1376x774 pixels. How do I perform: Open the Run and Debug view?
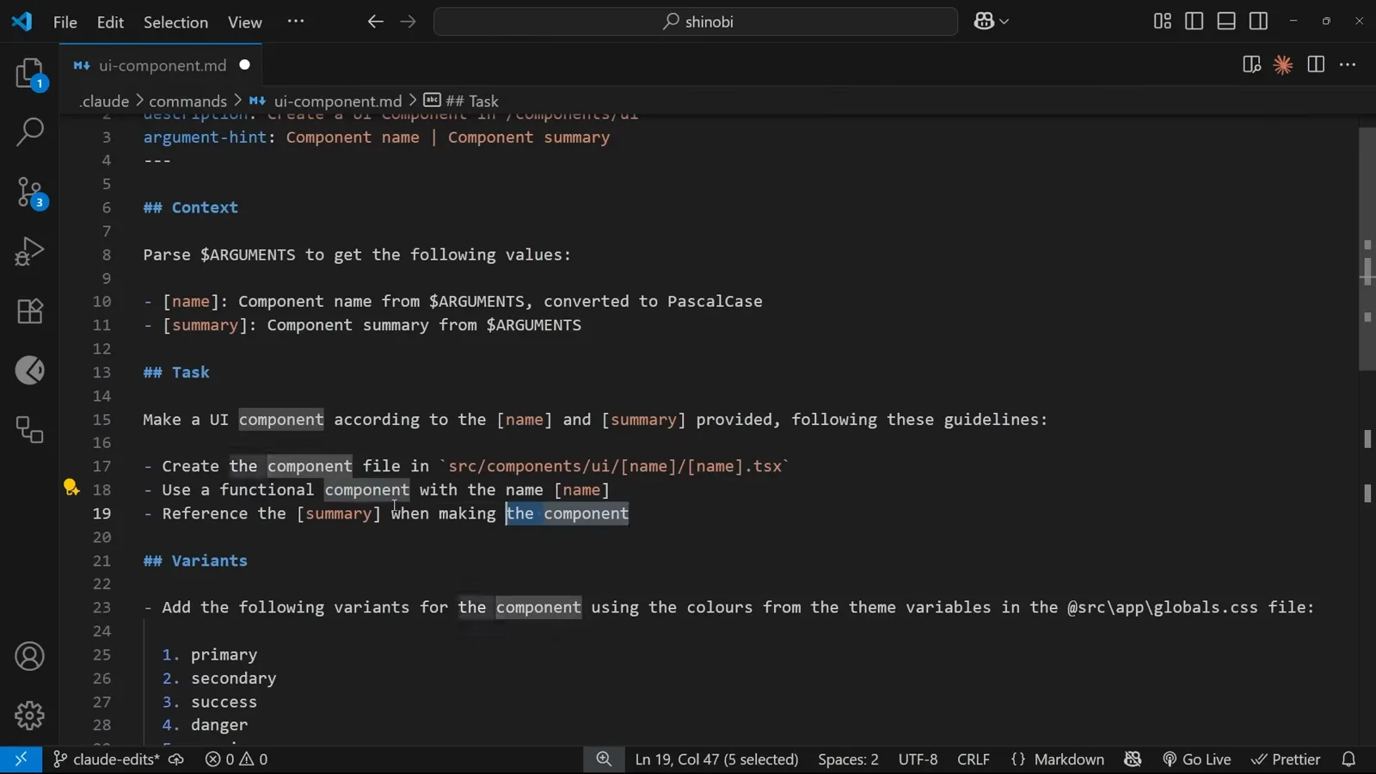(x=30, y=251)
